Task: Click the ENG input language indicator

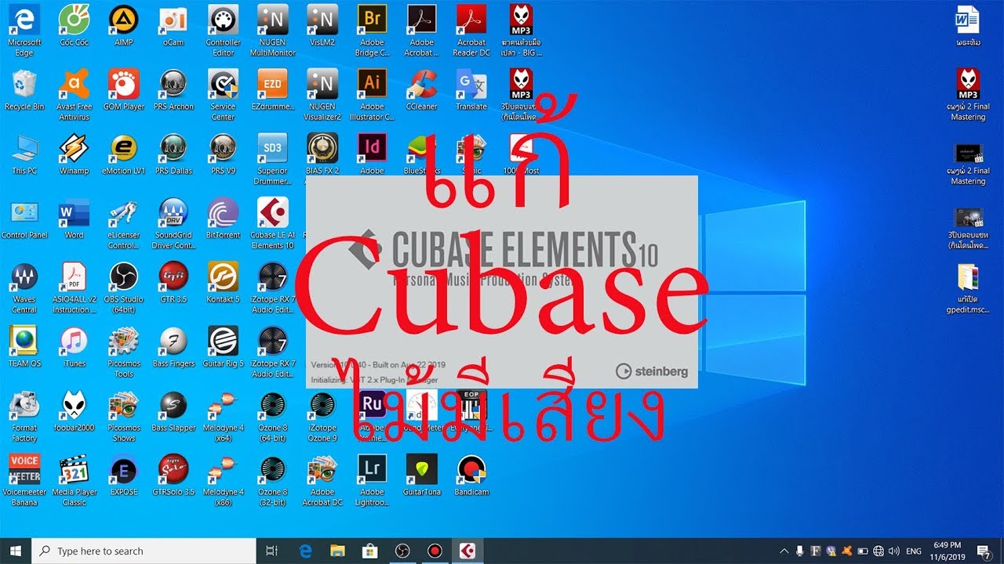Action: pyautogui.click(x=913, y=551)
